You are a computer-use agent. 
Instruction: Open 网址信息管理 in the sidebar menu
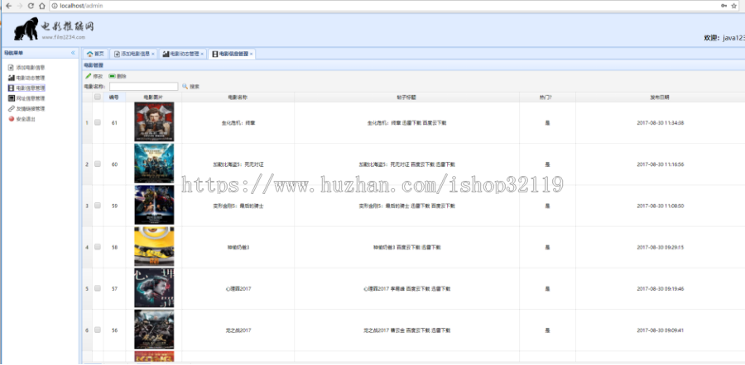click(31, 98)
